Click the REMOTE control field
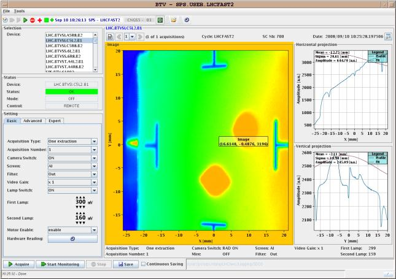This screenshot has height=279, width=396. (x=71, y=106)
